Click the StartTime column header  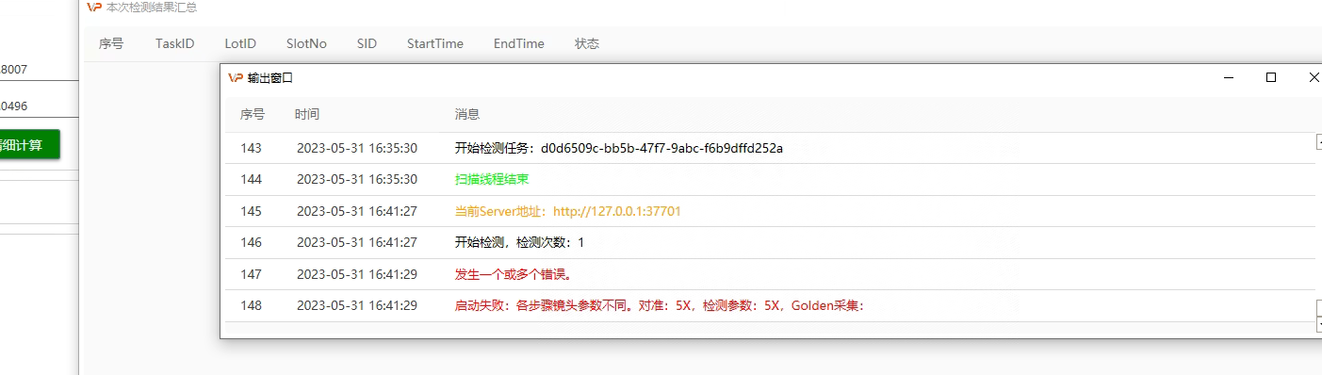pyautogui.click(x=435, y=43)
